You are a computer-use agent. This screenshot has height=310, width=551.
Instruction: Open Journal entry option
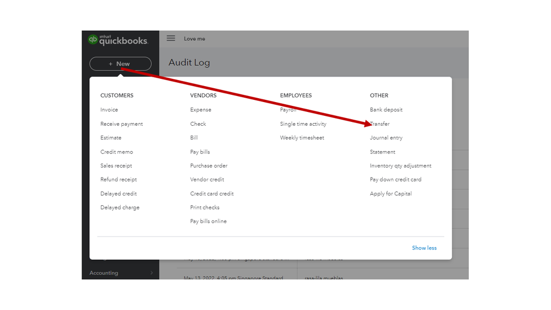386,138
